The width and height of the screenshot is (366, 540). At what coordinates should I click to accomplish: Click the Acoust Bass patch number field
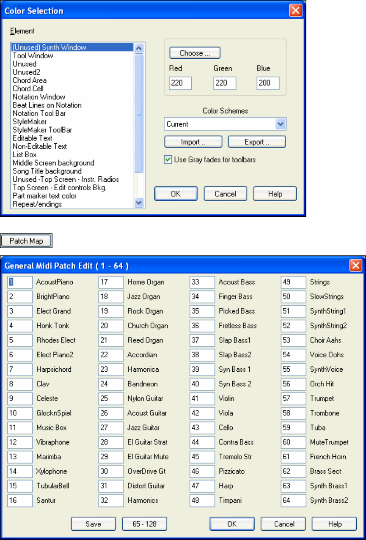tap(202, 282)
